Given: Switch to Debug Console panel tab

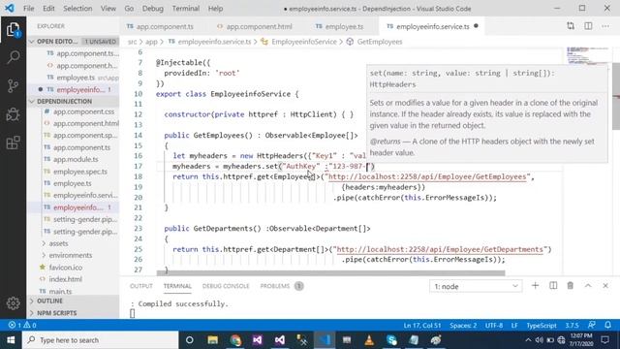Looking at the screenshot, I should pos(226,286).
